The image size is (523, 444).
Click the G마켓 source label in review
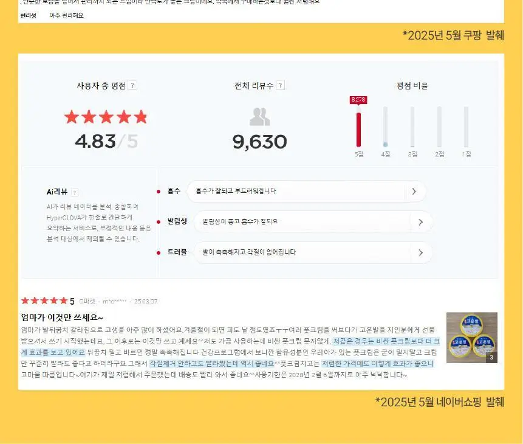87,301
